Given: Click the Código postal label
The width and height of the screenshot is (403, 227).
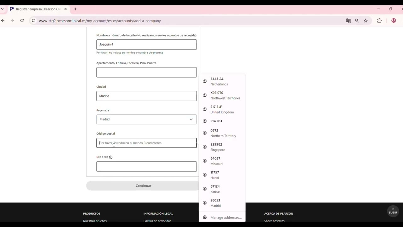Looking at the screenshot, I should [105, 133].
